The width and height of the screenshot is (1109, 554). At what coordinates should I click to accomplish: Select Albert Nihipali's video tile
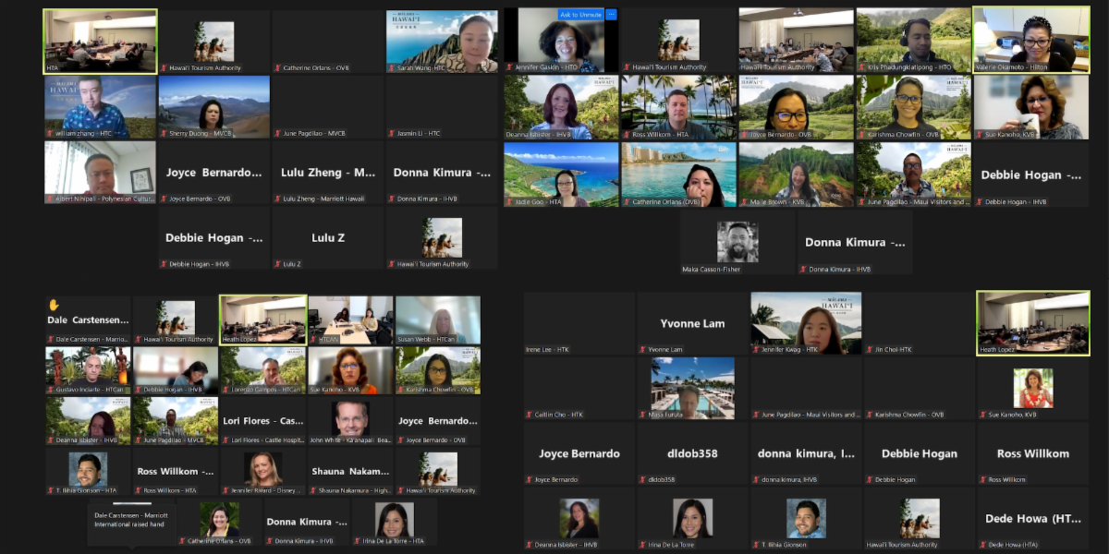[100, 172]
